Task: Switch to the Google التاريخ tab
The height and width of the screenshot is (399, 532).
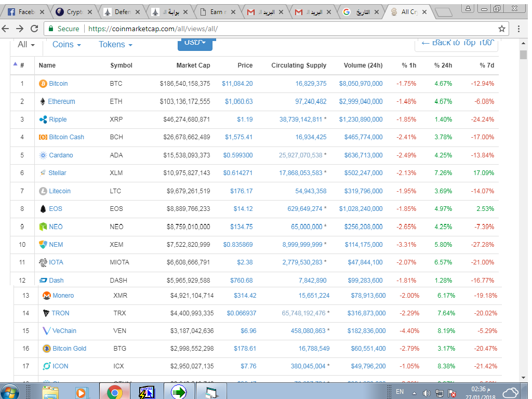Action: click(361, 12)
